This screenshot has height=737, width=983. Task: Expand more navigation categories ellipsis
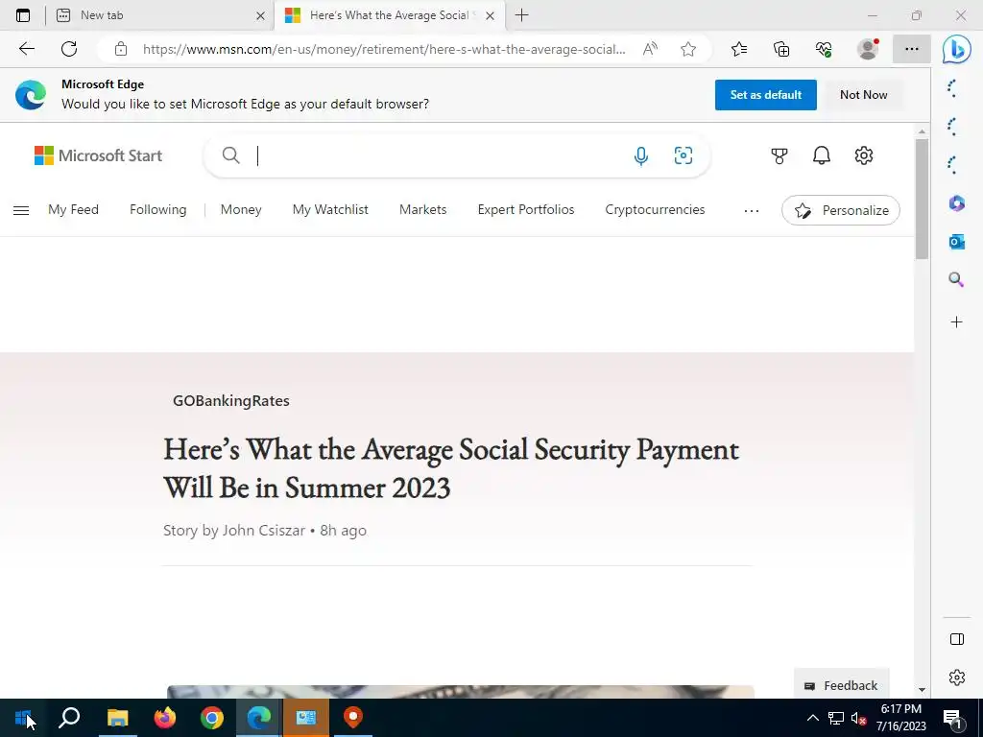(751, 210)
